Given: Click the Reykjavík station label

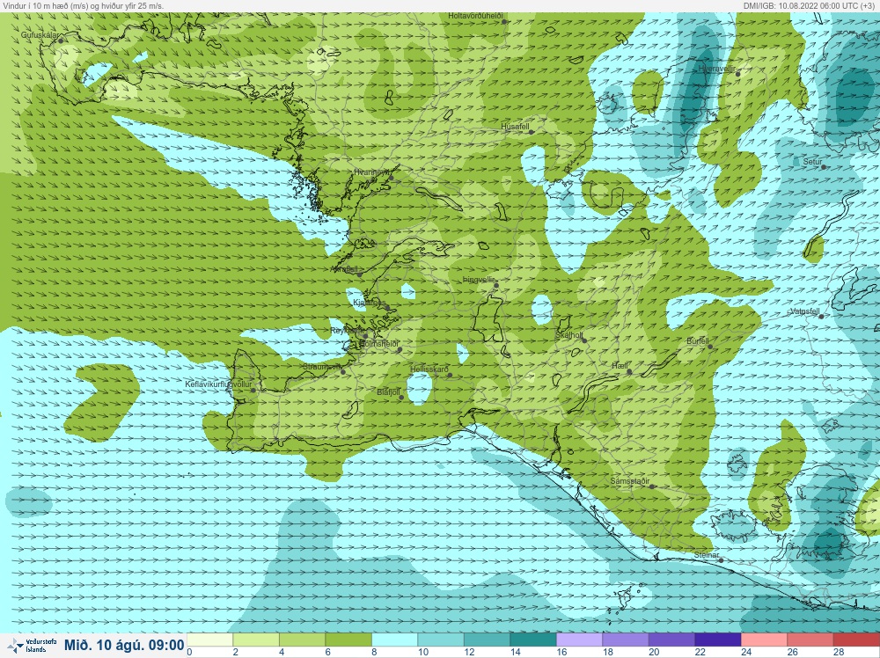Looking at the screenshot, I should click(x=348, y=331).
